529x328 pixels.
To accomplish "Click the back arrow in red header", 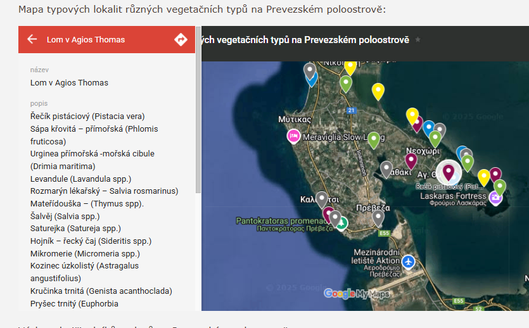I will tap(32, 39).
